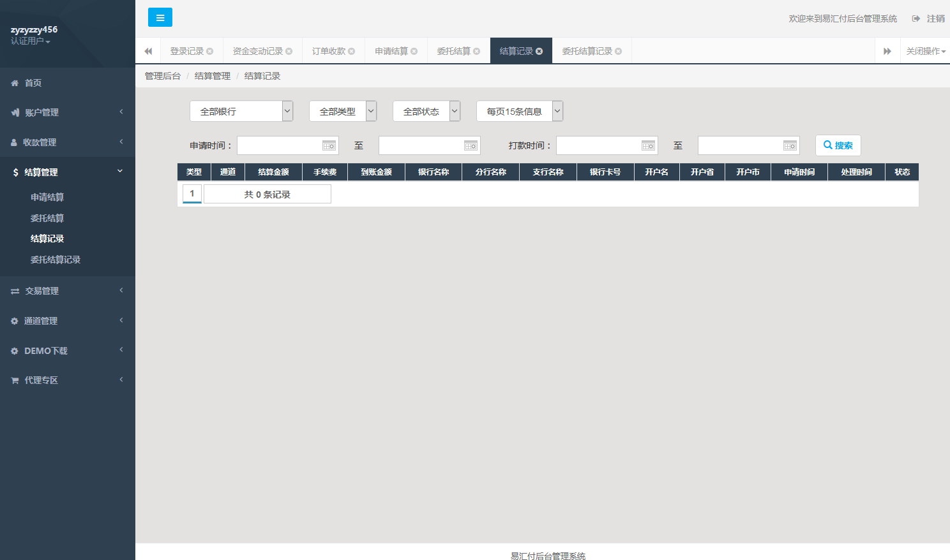Click the tab scroll-right double arrow

[887, 51]
